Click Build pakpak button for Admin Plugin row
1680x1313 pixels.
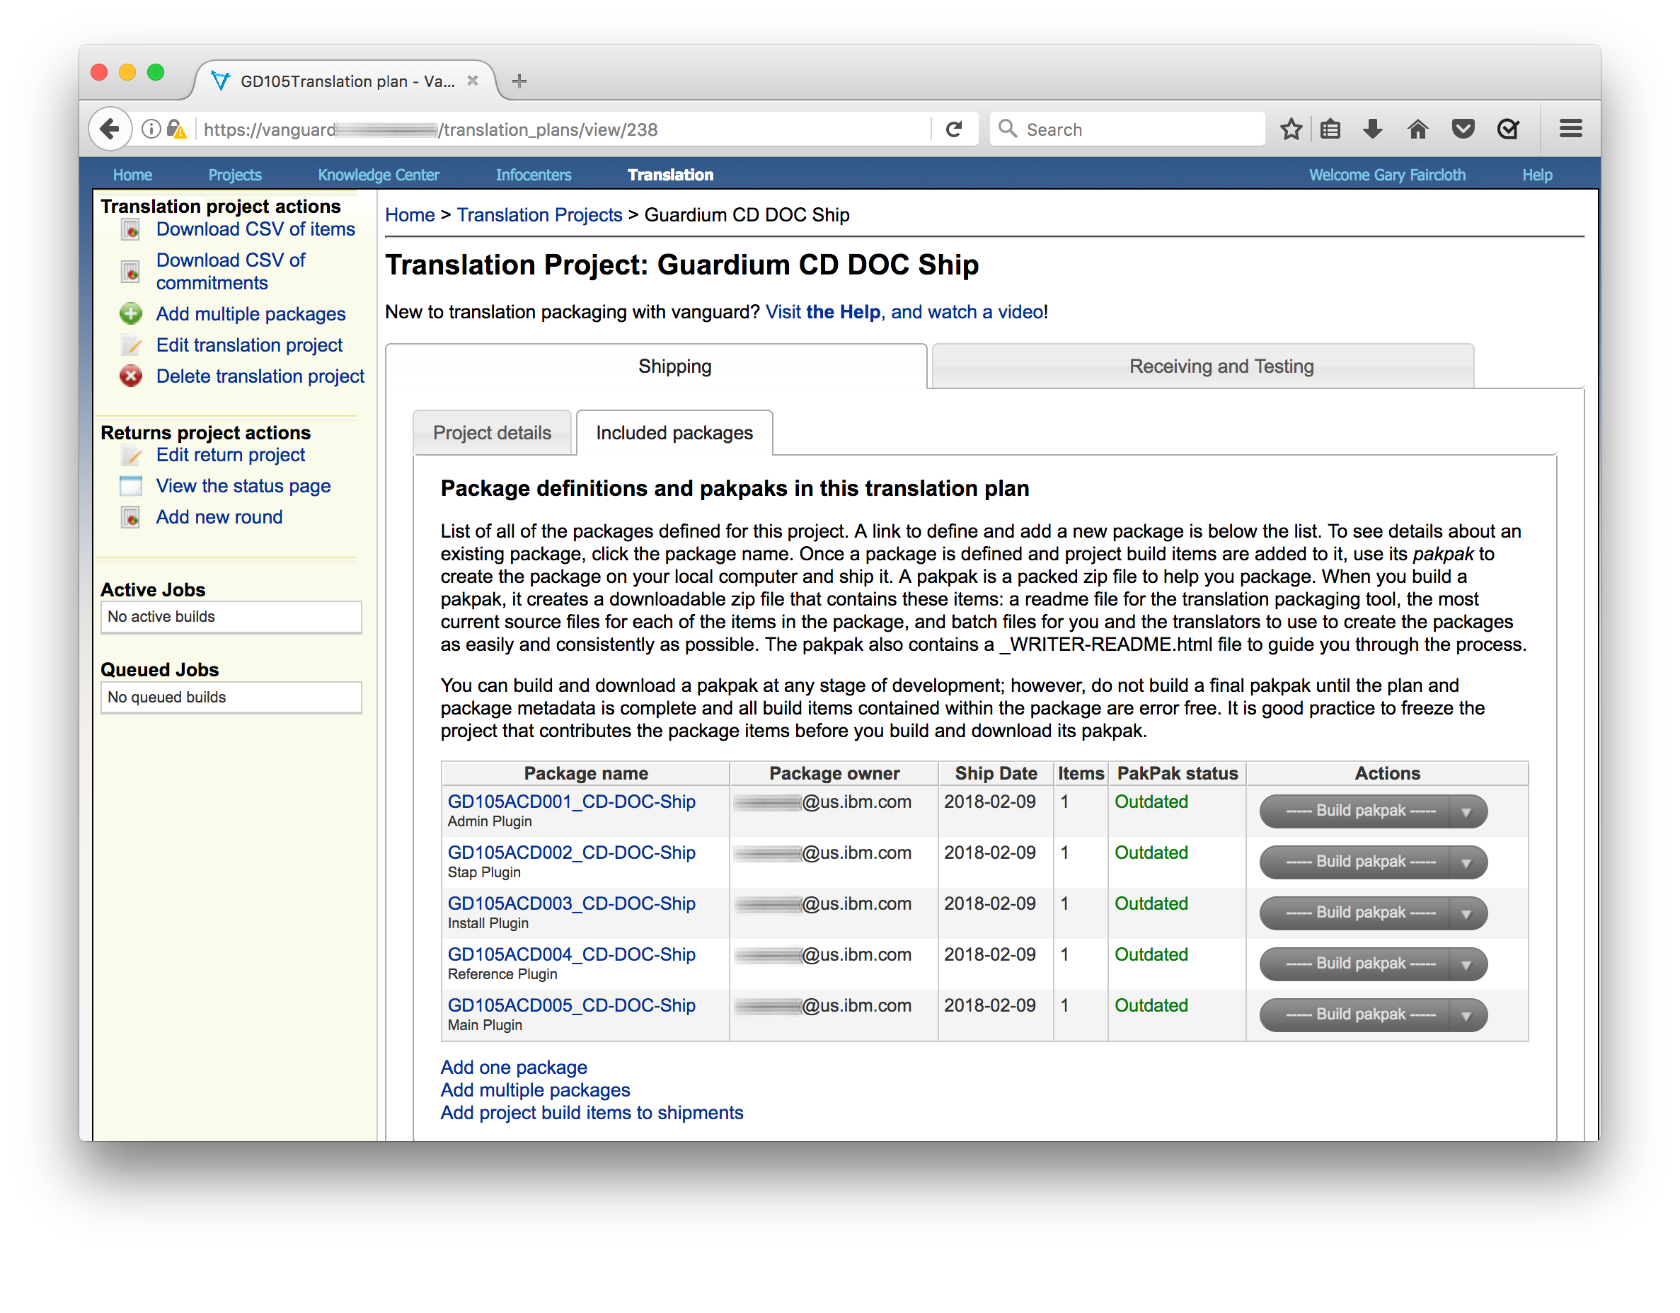click(x=1355, y=811)
